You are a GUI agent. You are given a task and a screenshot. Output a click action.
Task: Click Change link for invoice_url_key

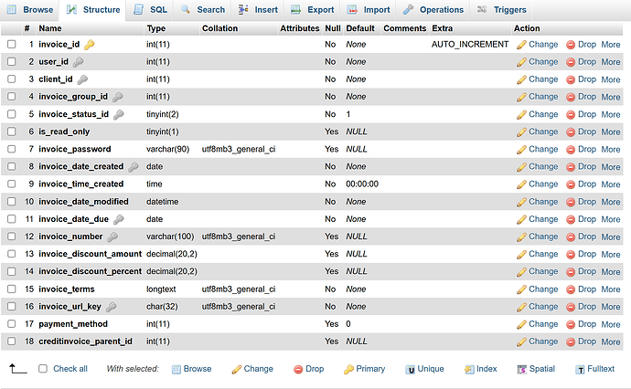[x=542, y=307]
